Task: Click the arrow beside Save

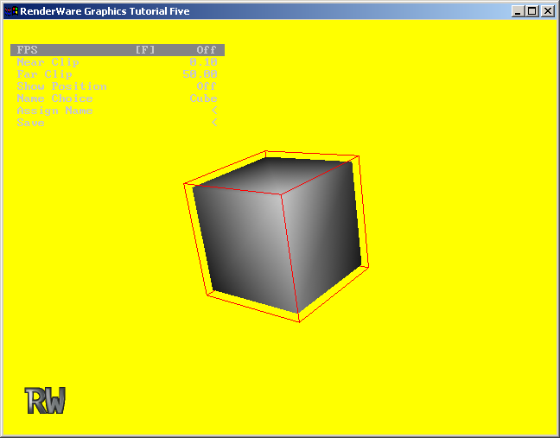Action: (x=214, y=123)
